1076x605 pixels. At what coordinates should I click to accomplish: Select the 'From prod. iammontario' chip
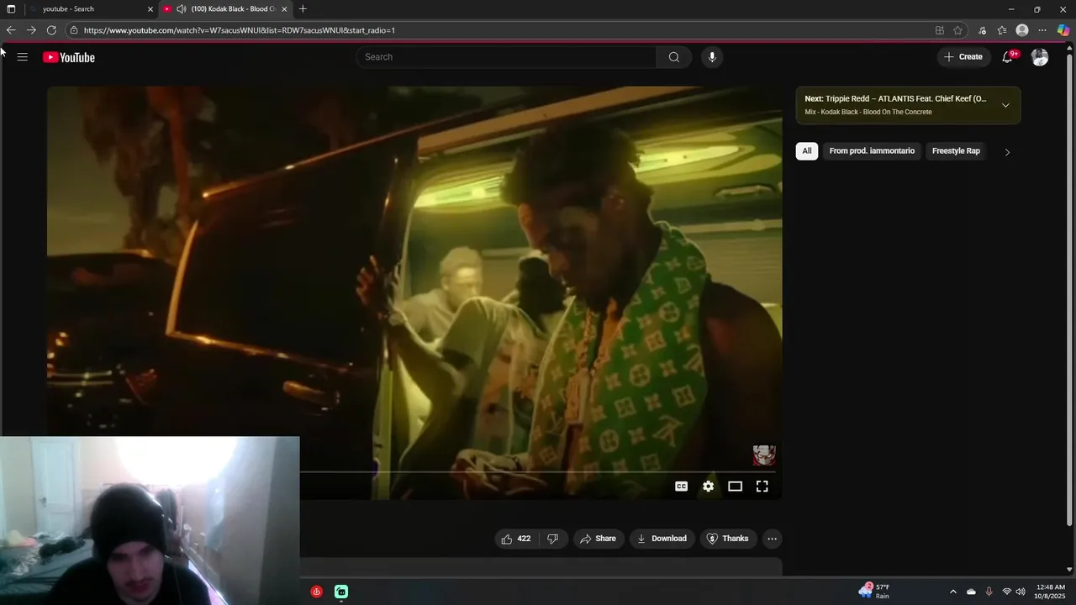[x=872, y=151]
